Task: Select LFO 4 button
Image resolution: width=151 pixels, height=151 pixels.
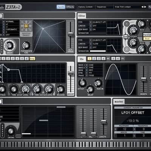Action: tap(103, 59)
